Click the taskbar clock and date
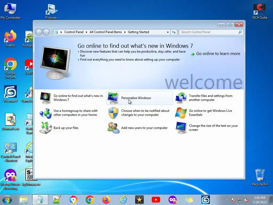This screenshot has height=205, width=273. point(259,200)
